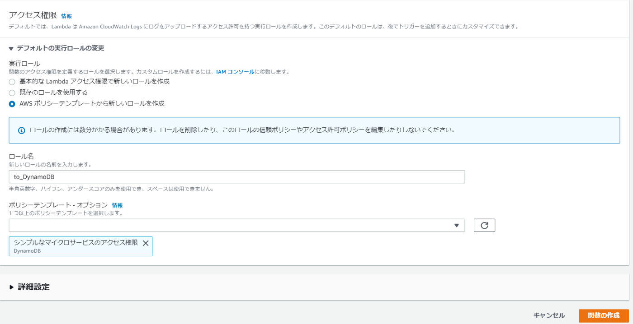Click the 関数の作成 button
This screenshot has height=324, width=633.
point(603,315)
